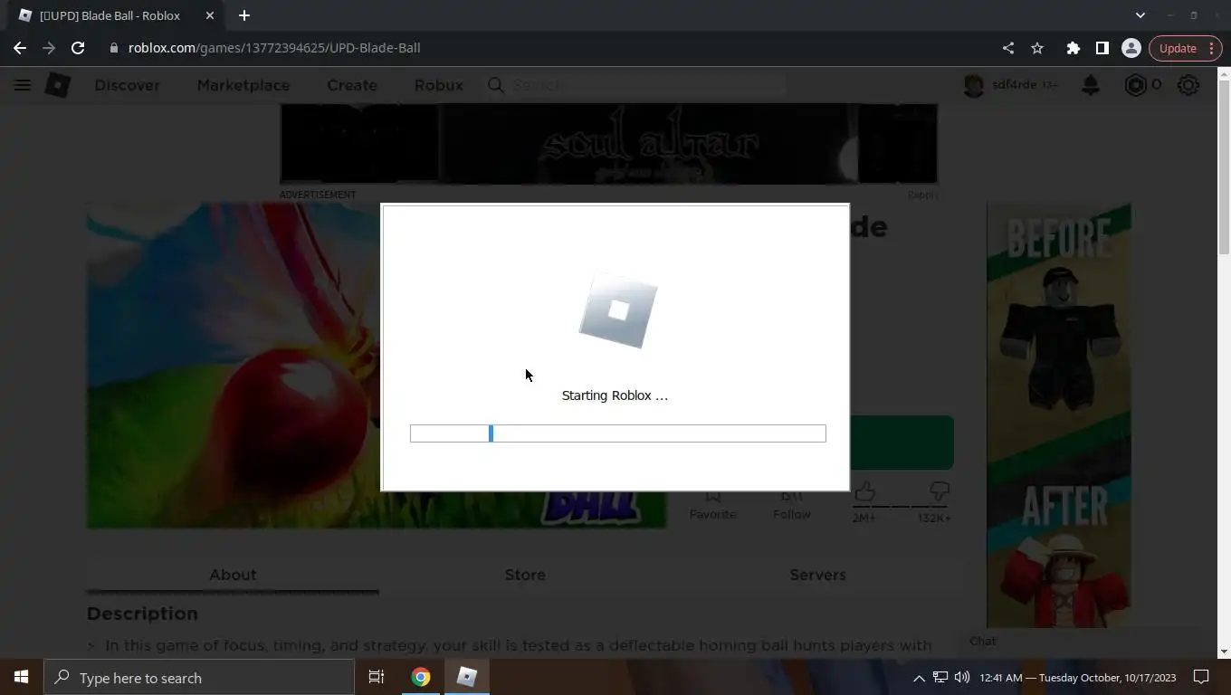Click the Roblox logo in launch dialog
1231x695 pixels.
618,310
